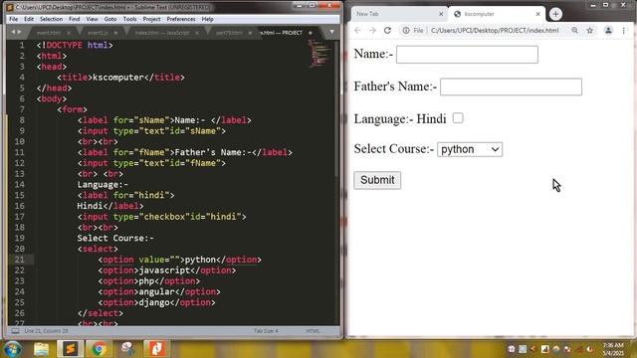637x358 pixels.
Task: Click the Sublime minimap preview
Action: pyautogui.click(x=318, y=53)
